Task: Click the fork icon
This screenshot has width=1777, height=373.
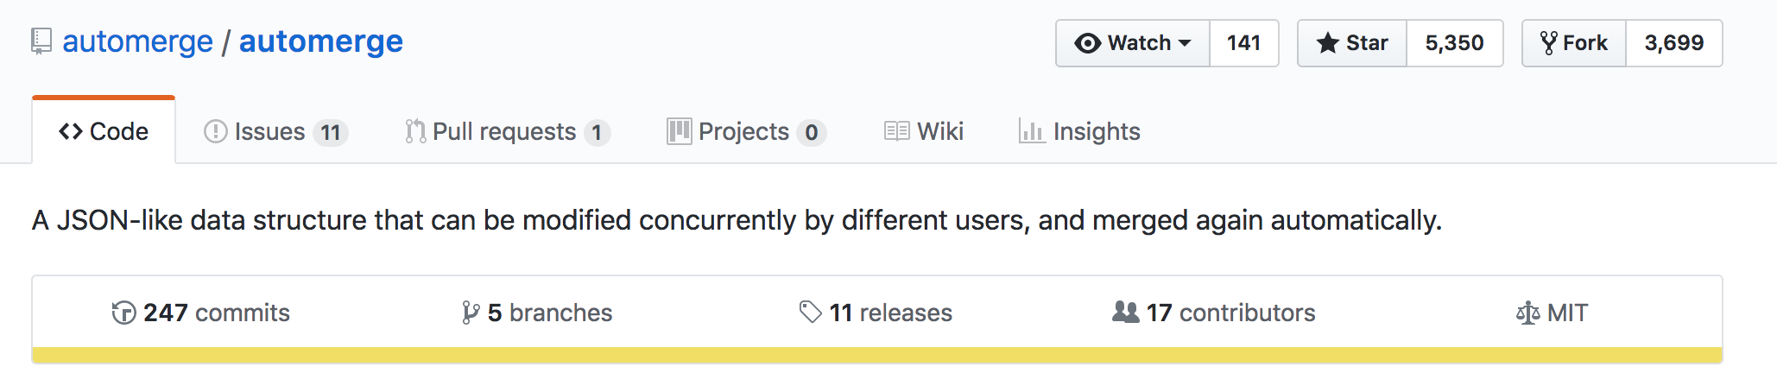Action: coord(1549,43)
